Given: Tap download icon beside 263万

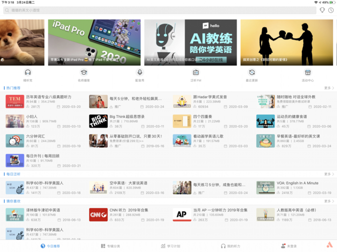Looking at the screenshot, I should pos(195,219).
